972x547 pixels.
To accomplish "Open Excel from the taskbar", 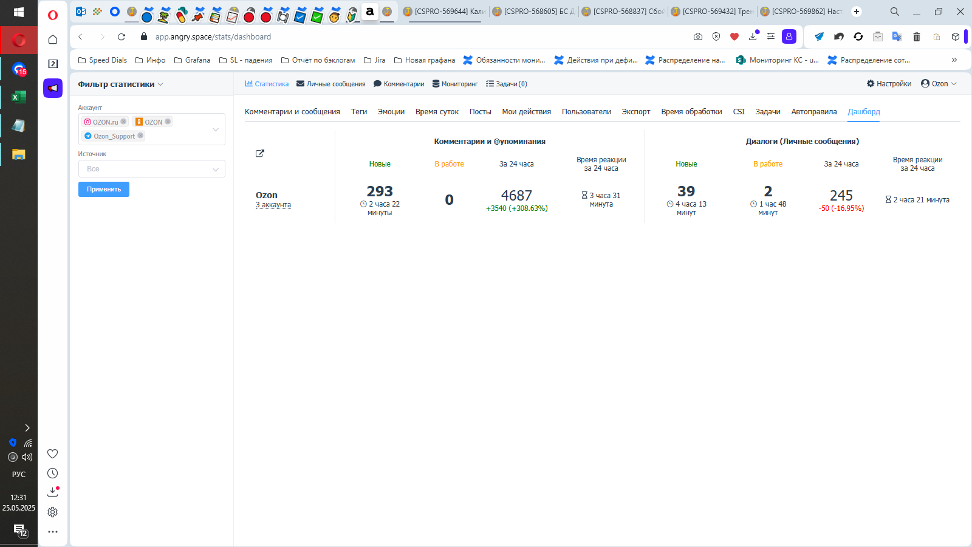I will (x=19, y=97).
